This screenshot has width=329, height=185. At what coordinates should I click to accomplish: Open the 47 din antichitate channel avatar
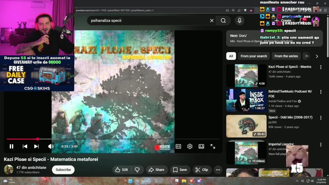8,170
